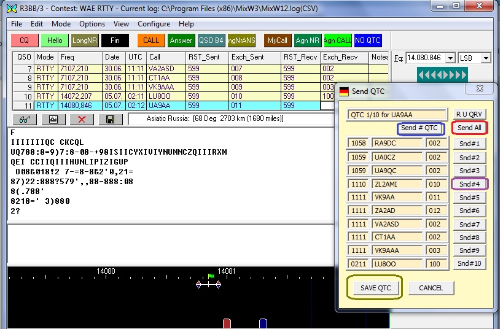Open the QSO notes card icon
This screenshot has width=503, height=329.
(x=53, y=119)
